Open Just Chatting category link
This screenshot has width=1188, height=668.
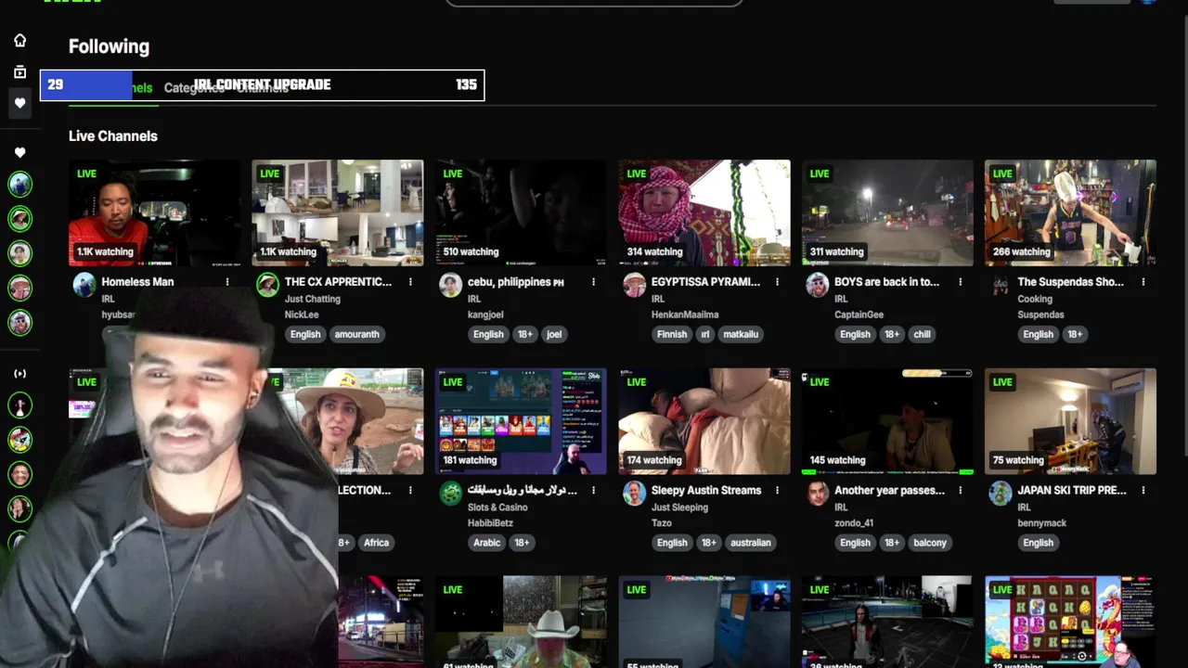pos(313,299)
